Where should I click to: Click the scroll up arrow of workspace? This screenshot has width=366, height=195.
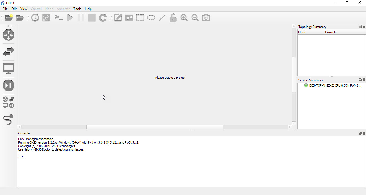coord(294,27)
